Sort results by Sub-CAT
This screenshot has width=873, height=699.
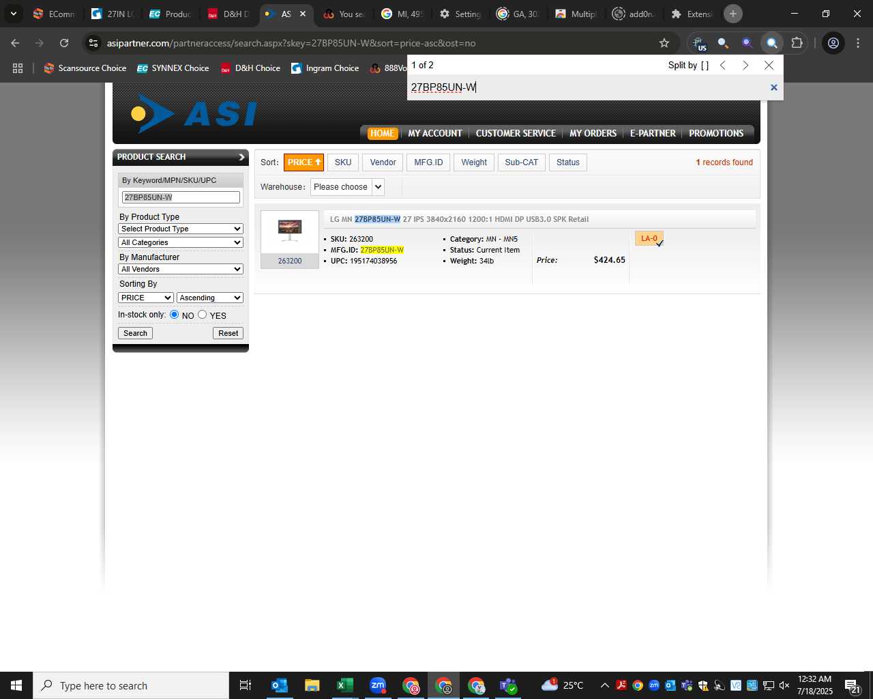(522, 162)
